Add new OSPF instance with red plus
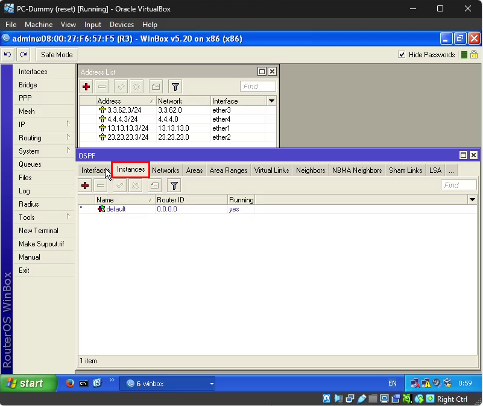The image size is (483, 406). click(x=85, y=186)
